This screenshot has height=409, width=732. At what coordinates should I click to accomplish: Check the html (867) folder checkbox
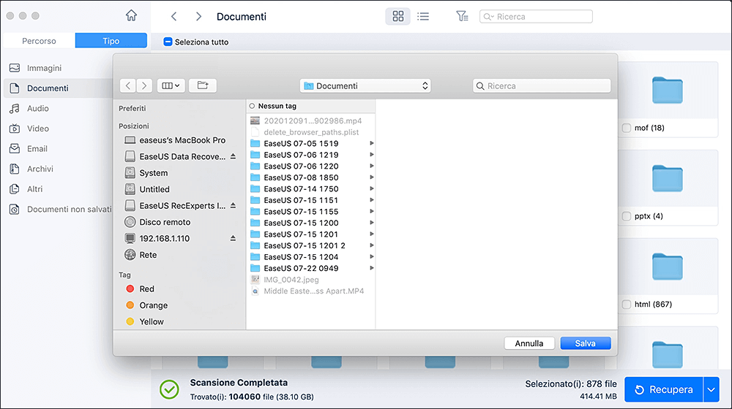(x=627, y=305)
